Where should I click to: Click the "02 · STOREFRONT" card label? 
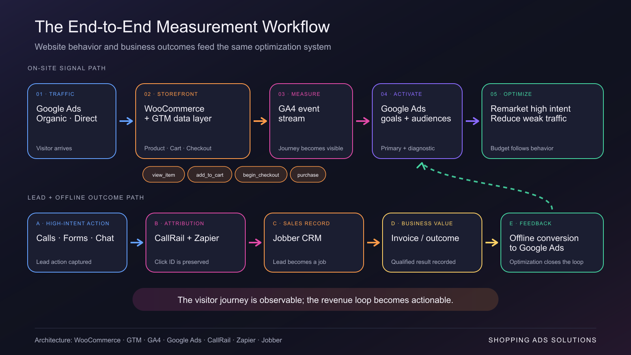pyautogui.click(x=171, y=94)
